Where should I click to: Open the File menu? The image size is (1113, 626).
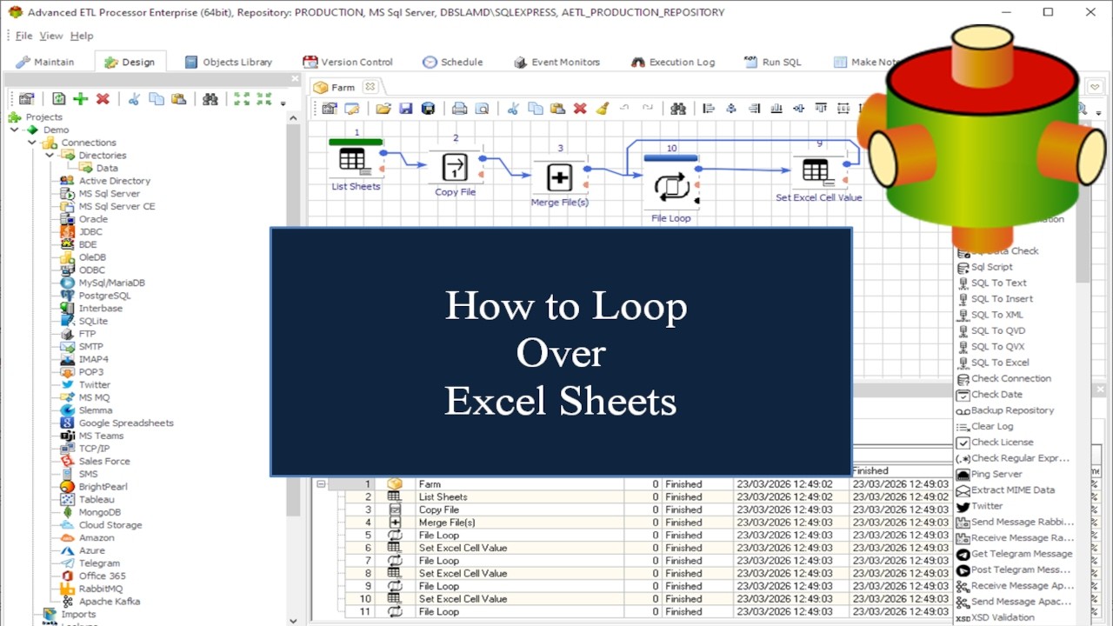(x=23, y=36)
